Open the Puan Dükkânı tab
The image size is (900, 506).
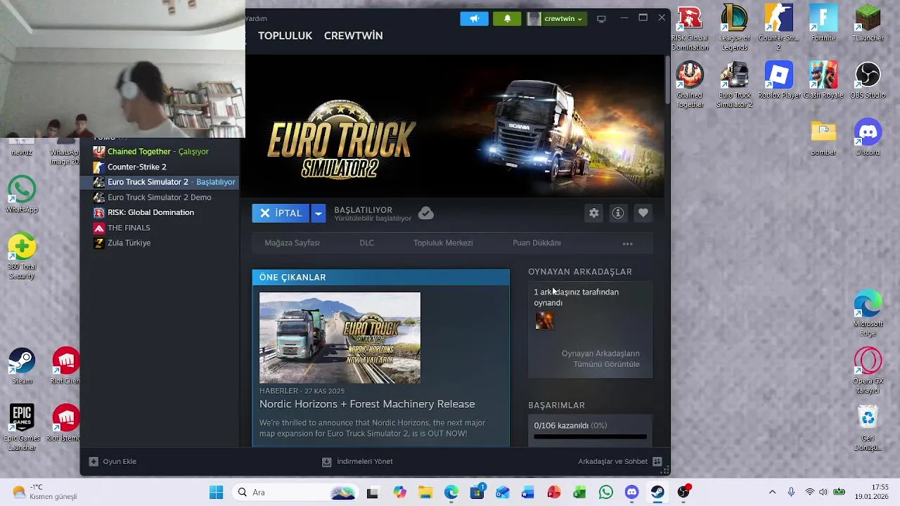coord(536,242)
